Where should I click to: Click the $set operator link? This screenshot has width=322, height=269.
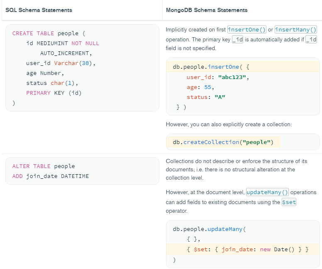point(289,202)
